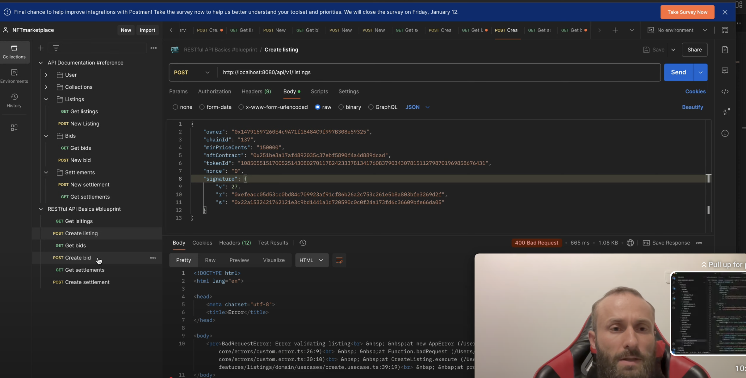Open the POST method dropdown
The height and width of the screenshot is (378, 746).
coord(192,72)
